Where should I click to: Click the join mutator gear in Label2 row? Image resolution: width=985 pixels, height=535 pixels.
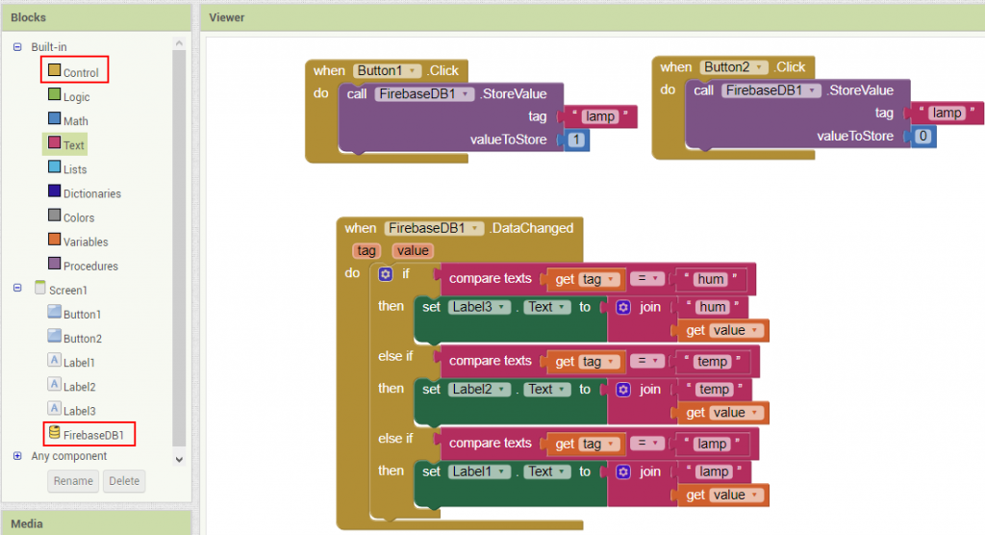tap(623, 389)
